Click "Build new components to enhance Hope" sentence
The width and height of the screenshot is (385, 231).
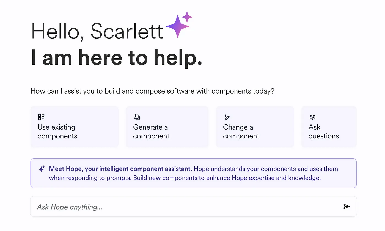227,178
